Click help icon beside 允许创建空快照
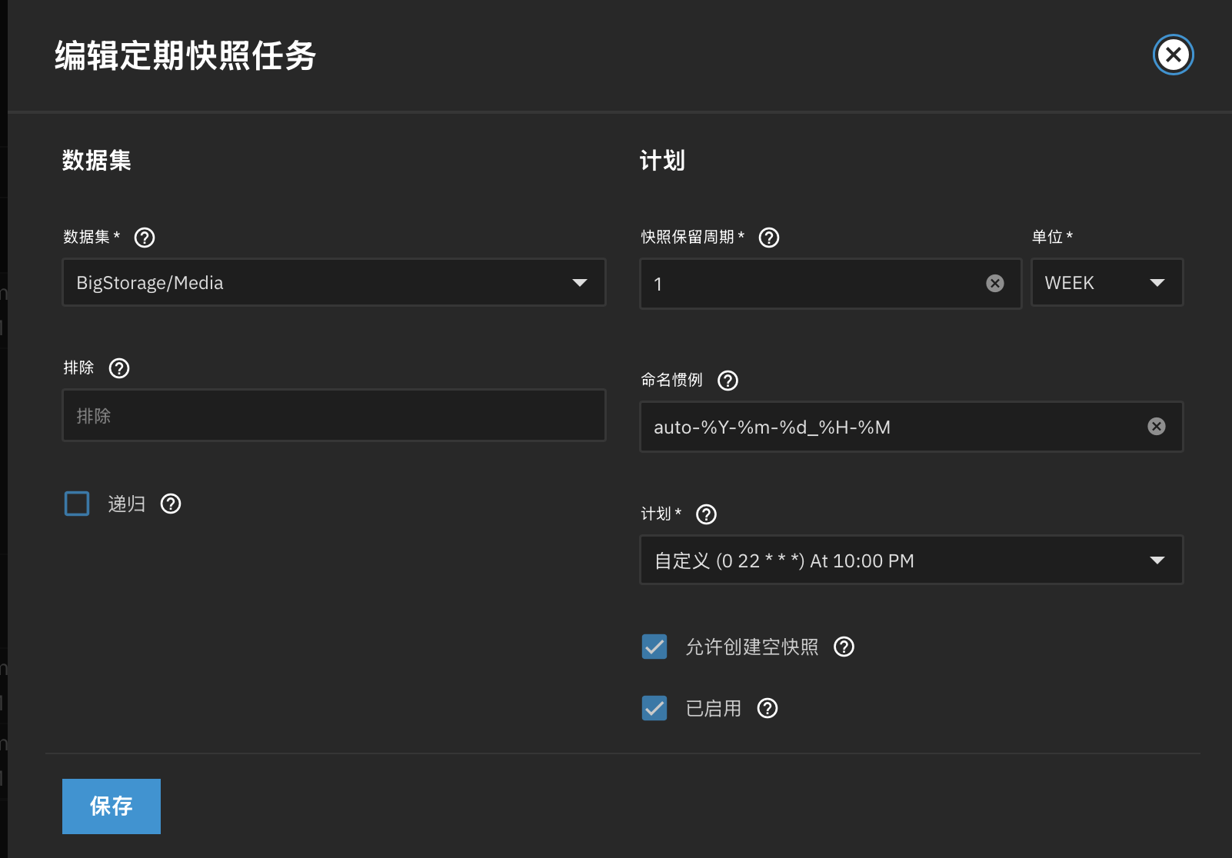 pos(844,647)
